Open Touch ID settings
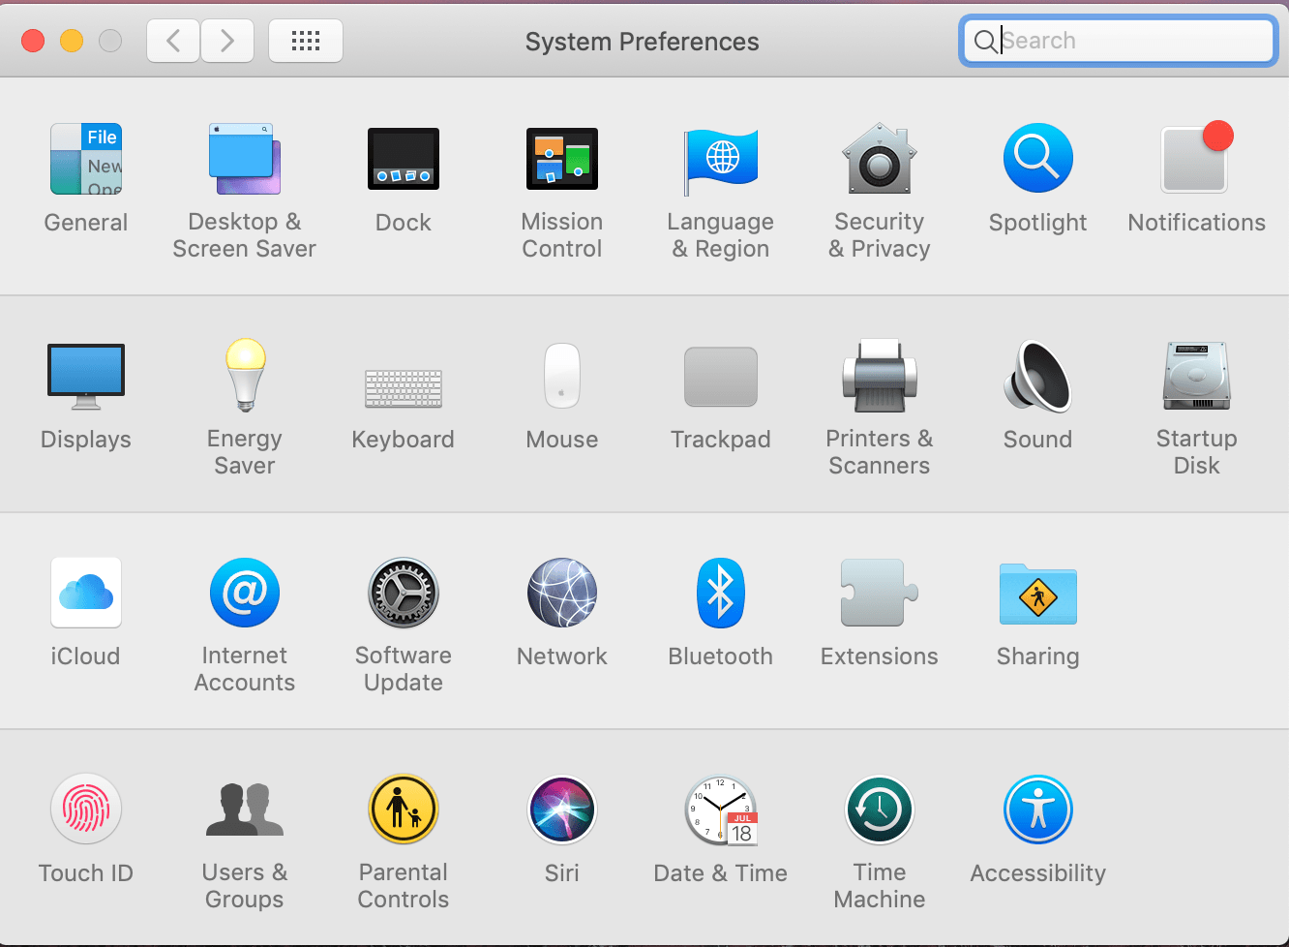 pyautogui.click(x=86, y=810)
